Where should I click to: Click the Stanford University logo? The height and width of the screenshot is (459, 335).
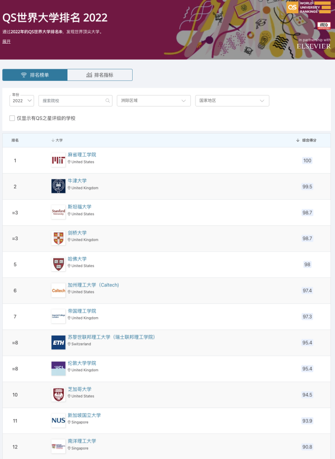coord(58,212)
